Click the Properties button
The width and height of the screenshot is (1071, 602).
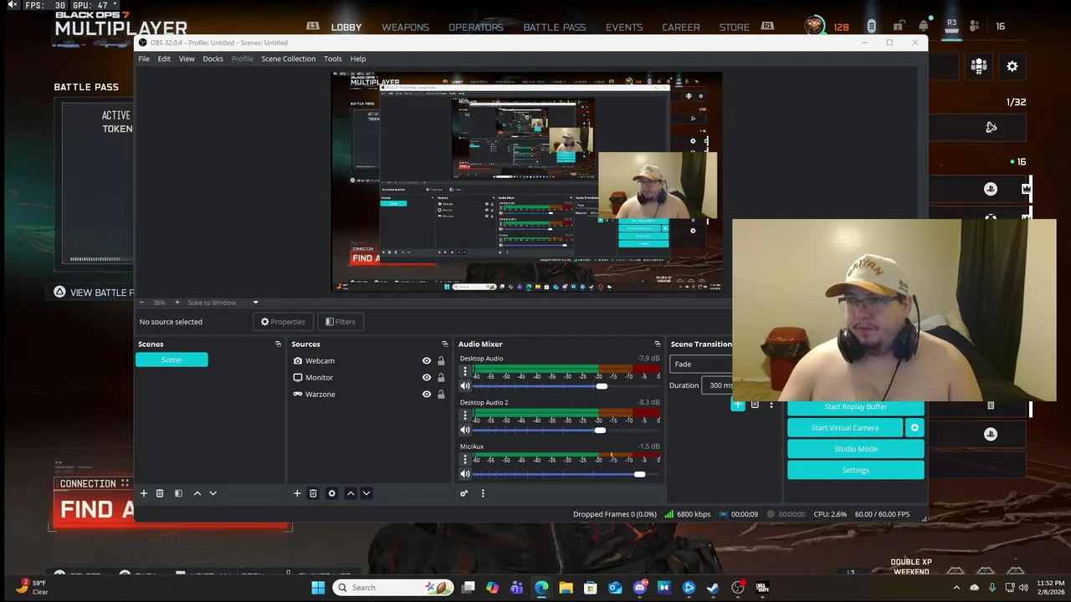pos(283,322)
